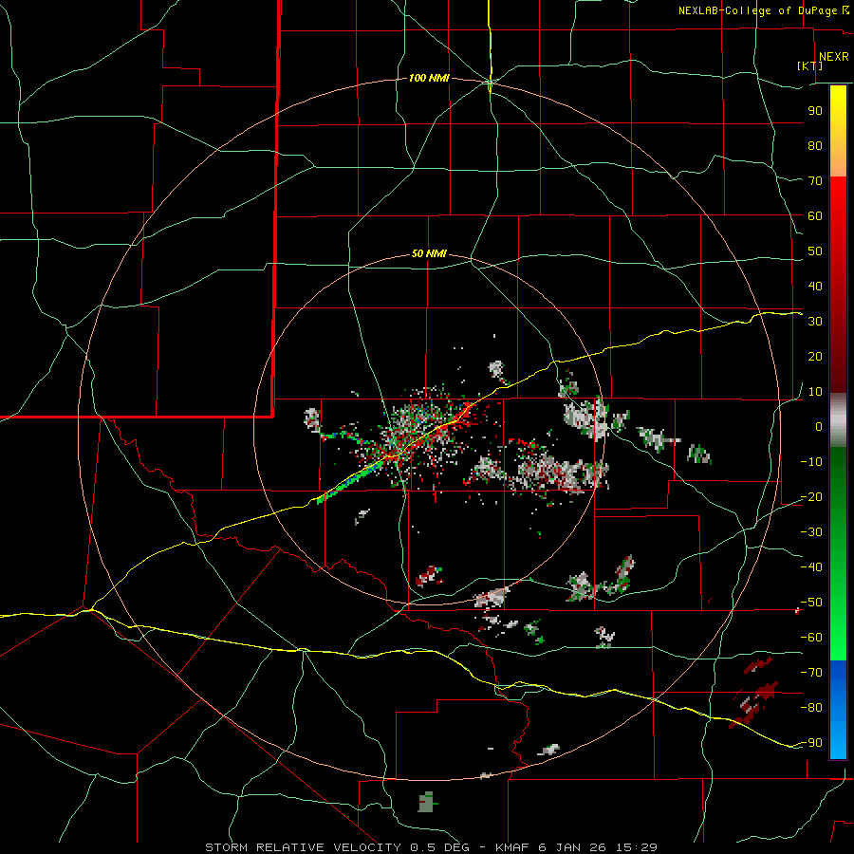Click the 0 value on velocity scale
Screen dimensions: 854x854
click(819, 427)
